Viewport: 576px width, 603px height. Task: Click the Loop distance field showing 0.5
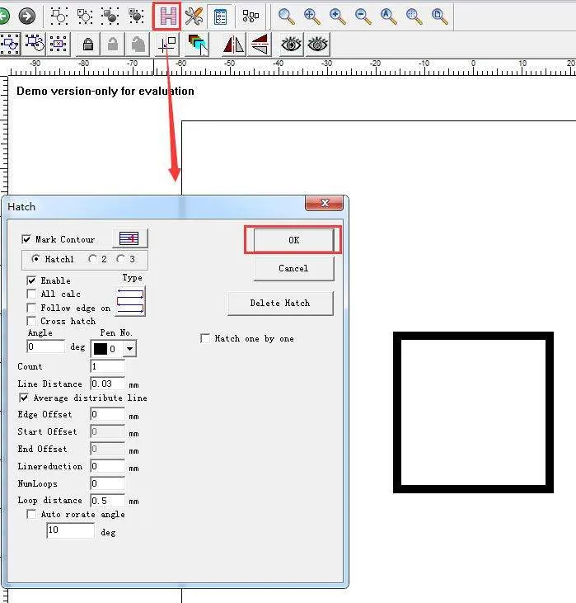click(108, 501)
